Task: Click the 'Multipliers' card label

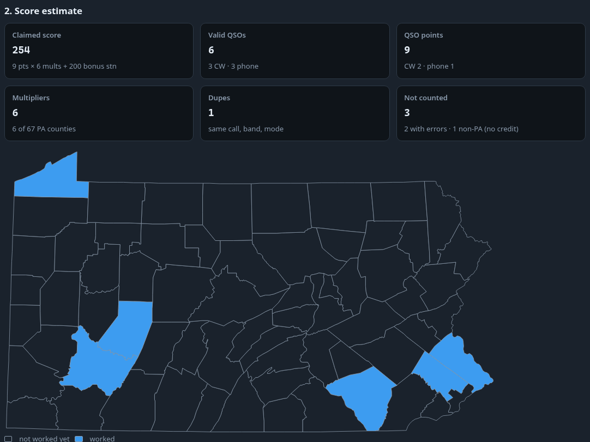Action: pyautogui.click(x=31, y=98)
